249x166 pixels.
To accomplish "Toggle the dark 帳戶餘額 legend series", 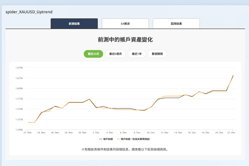I will (106, 139).
